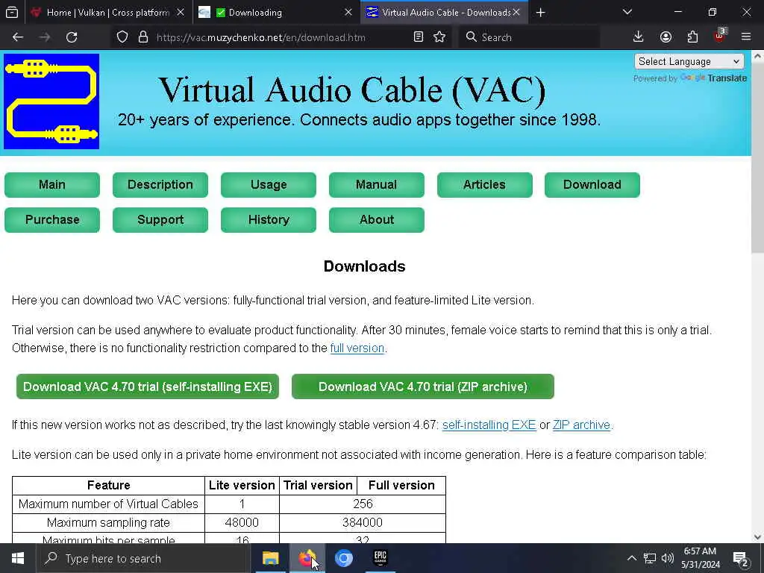This screenshot has width=764, height=573.
Task: Open the Firefox hamburger application menu
Action: pyautogui.click(x=746, y=37)
